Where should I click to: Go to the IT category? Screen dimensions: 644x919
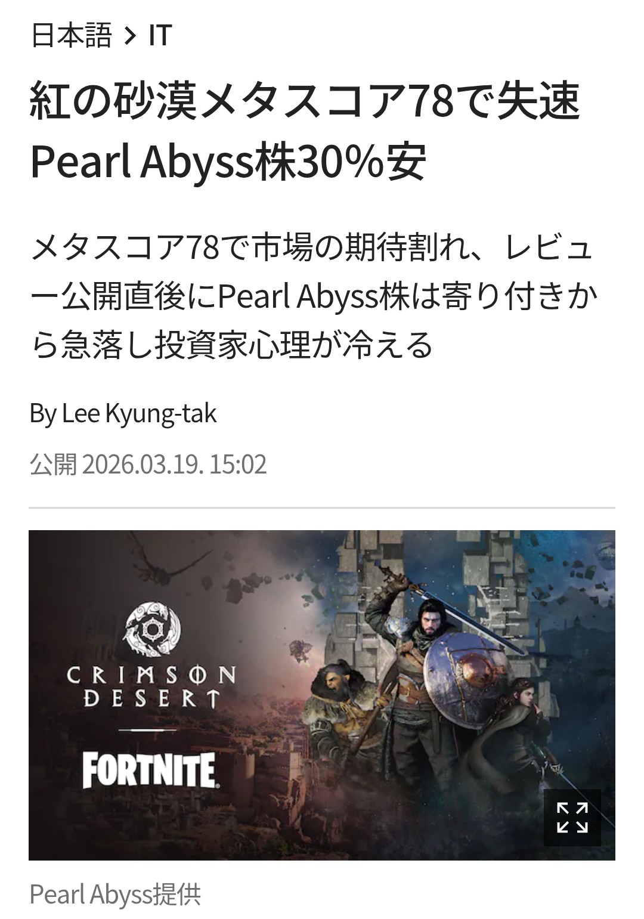pos(160,36)
